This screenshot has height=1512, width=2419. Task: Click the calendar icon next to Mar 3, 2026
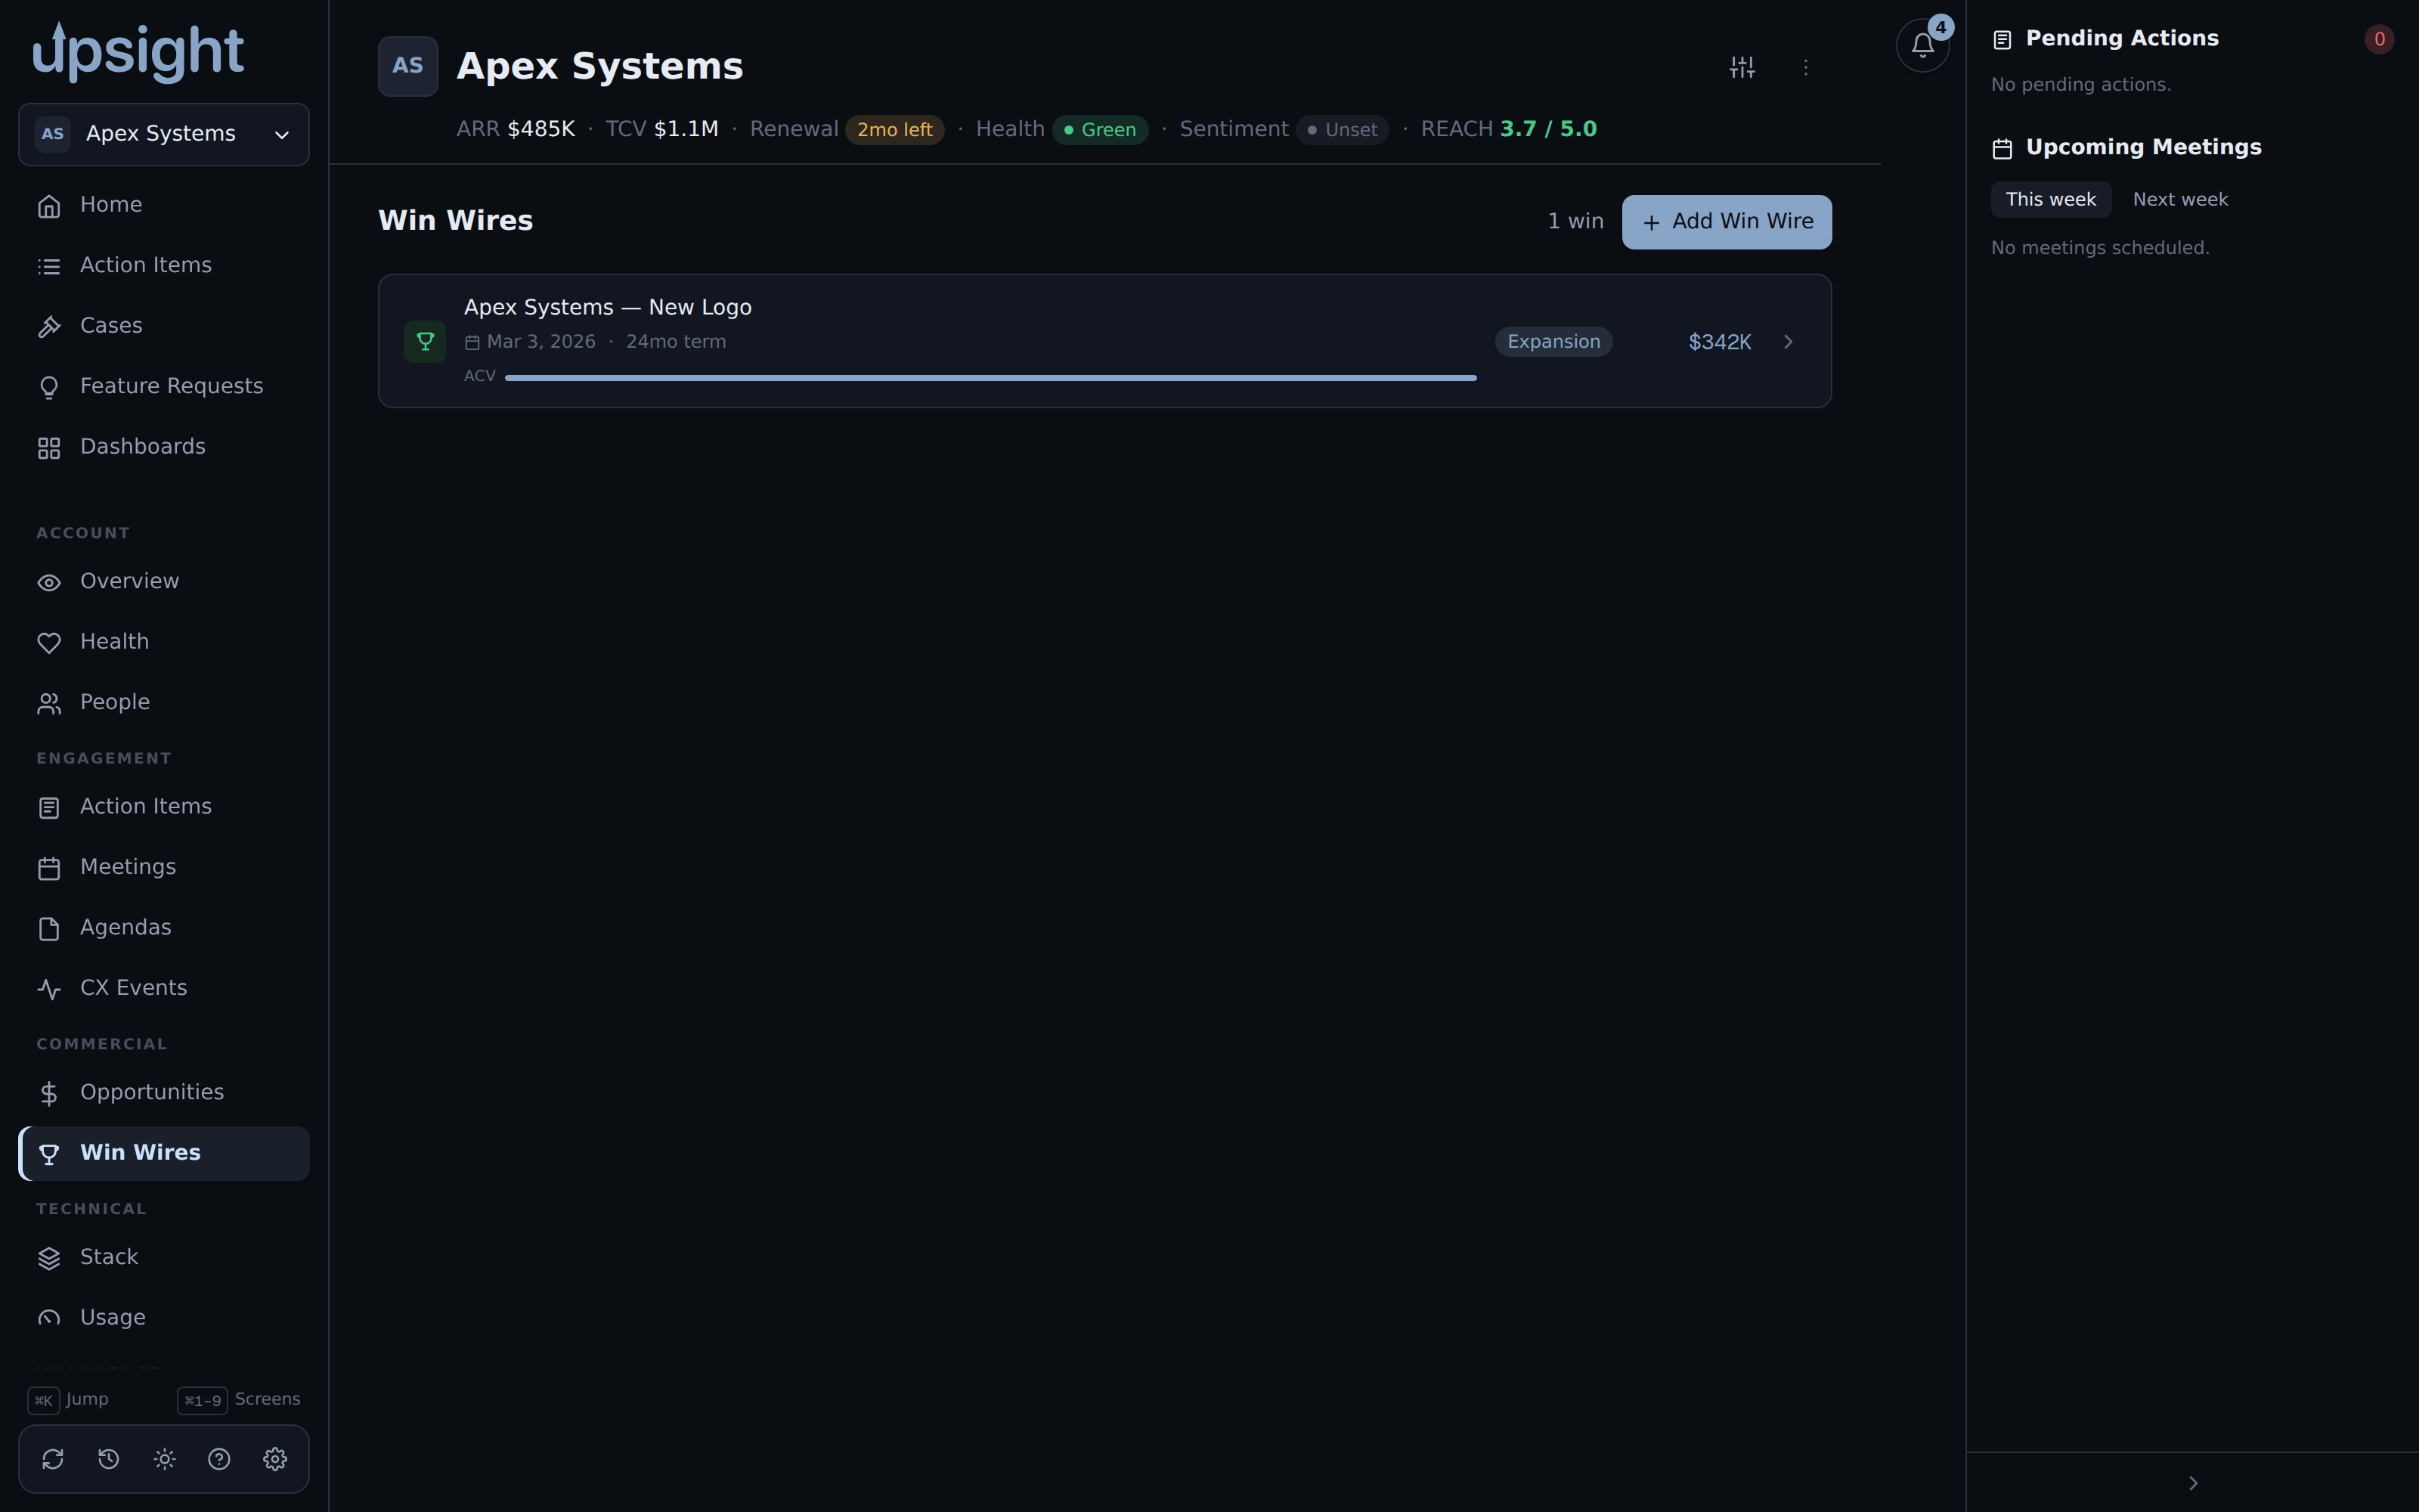(472, 342)
